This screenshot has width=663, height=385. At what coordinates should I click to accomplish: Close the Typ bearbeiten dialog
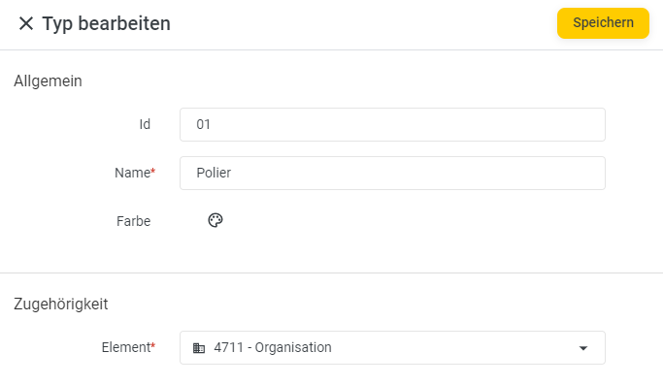(x=26, y=23)
